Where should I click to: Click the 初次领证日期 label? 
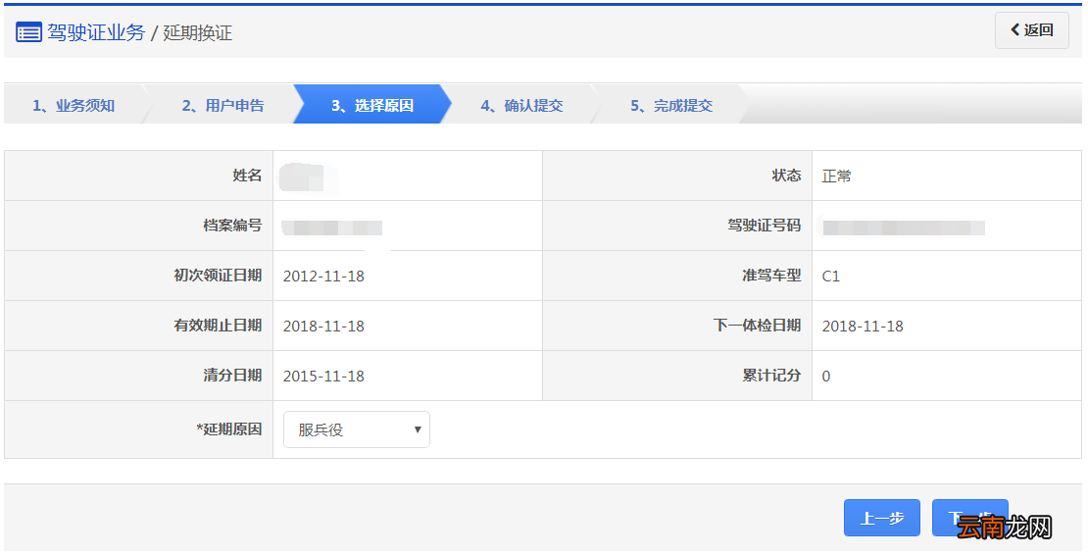[x=218, y=276]
